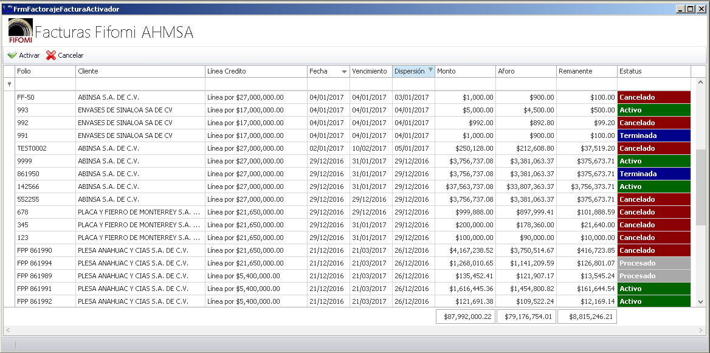Screen dimensions: 710x353
Task: Select the row with folio 993
Action: 347,110
